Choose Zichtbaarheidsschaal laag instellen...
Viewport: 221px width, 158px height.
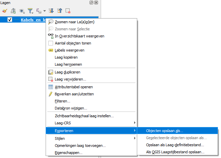click(x=91, y=116)
